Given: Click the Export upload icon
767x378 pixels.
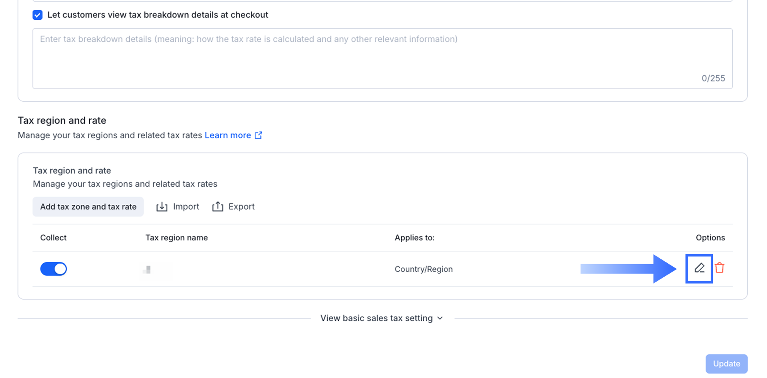Looking at the screenshot, I should pyautogui.click(x=218, y=207).
